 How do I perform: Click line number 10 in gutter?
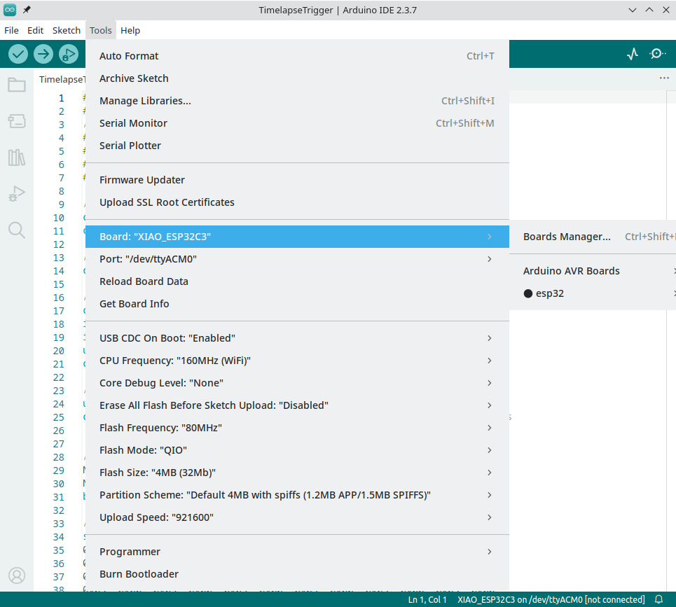tap(59, 218)
